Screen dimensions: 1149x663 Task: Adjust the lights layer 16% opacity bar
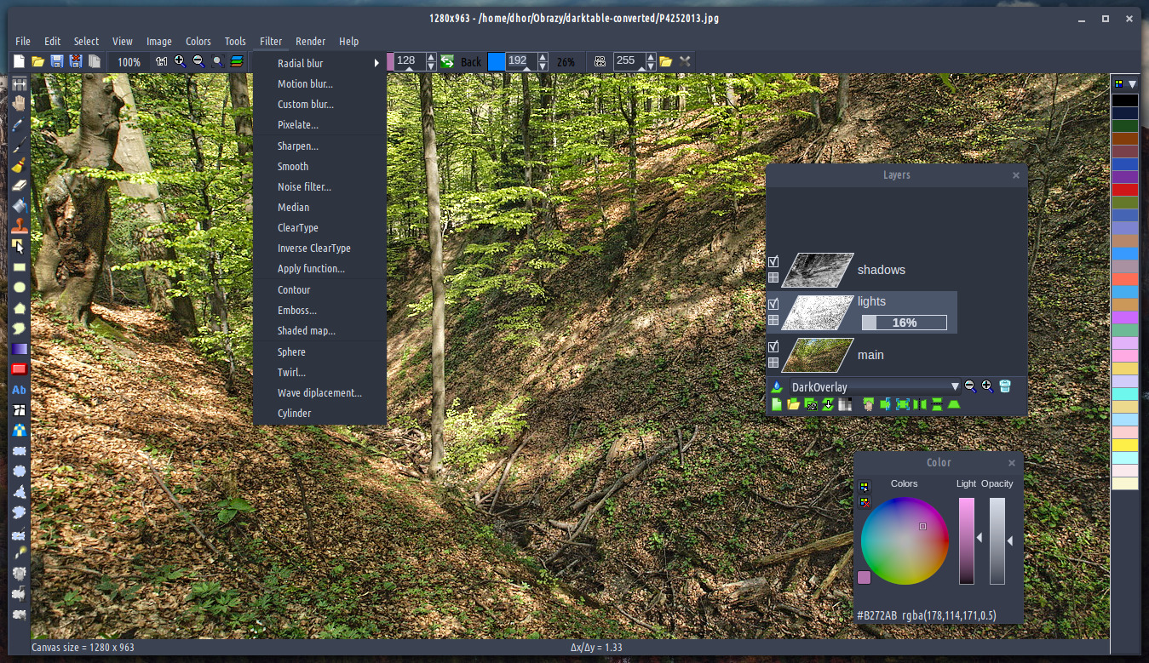coord(904,323)
